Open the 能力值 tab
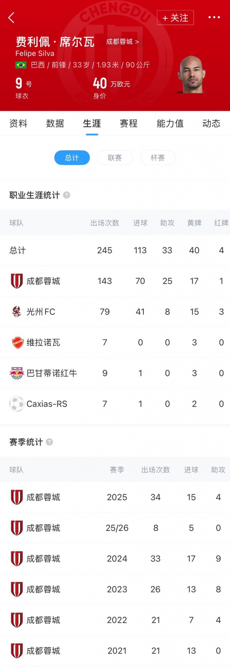Viewport: 230px width, 667px height. pyautogui.click(x=170, y=123)
